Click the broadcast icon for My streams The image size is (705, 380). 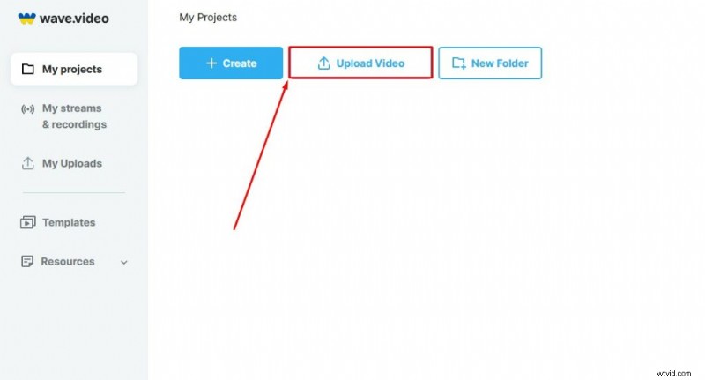click(28, 108)
